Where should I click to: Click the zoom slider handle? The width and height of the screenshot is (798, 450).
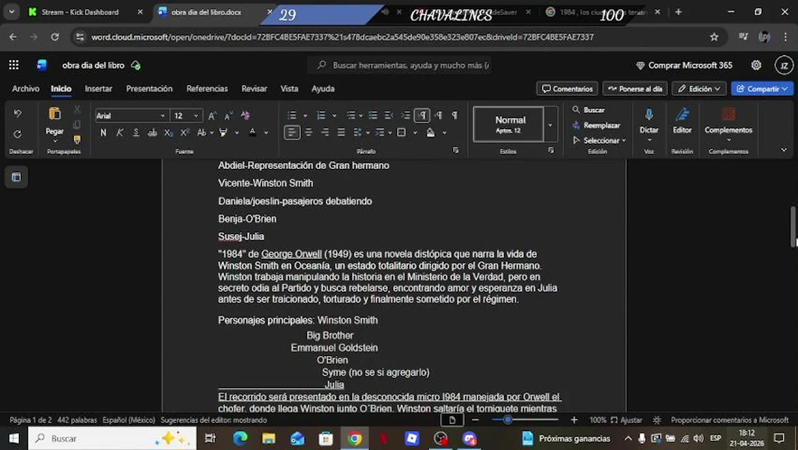[508, 420]
